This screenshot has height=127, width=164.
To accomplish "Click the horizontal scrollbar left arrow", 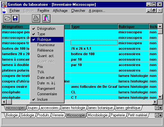I will [x=4, y=102].
